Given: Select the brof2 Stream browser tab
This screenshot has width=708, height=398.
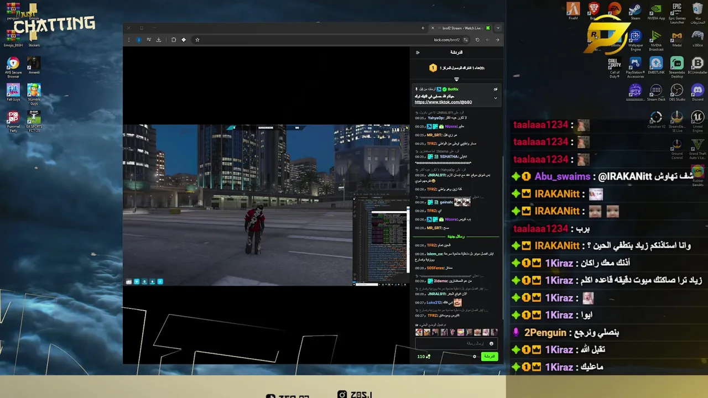Looking at the screenshot, I should point(462,28).
